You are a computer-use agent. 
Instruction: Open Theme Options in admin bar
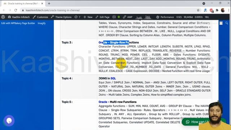(x=61, y=17)
